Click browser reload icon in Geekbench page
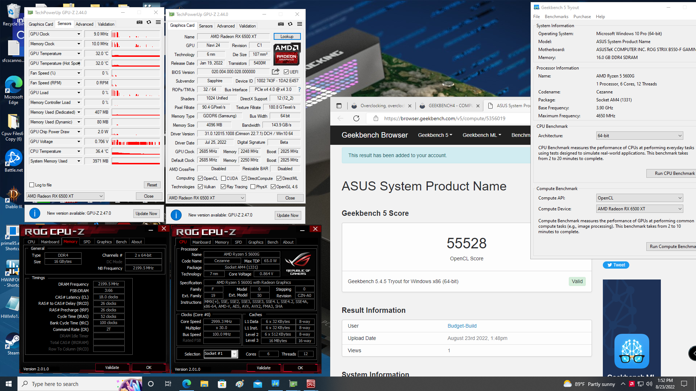 [x=356, y=118]
